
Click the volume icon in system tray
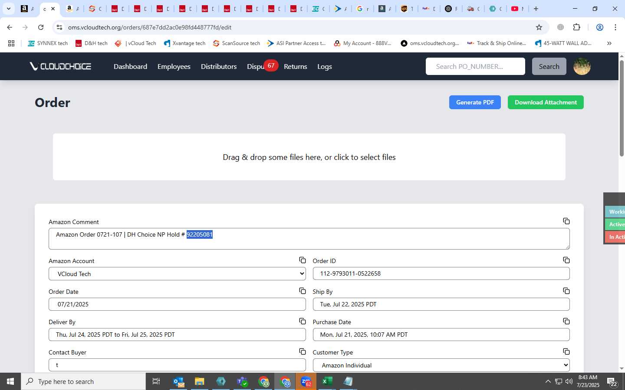(x=569, y=382)
